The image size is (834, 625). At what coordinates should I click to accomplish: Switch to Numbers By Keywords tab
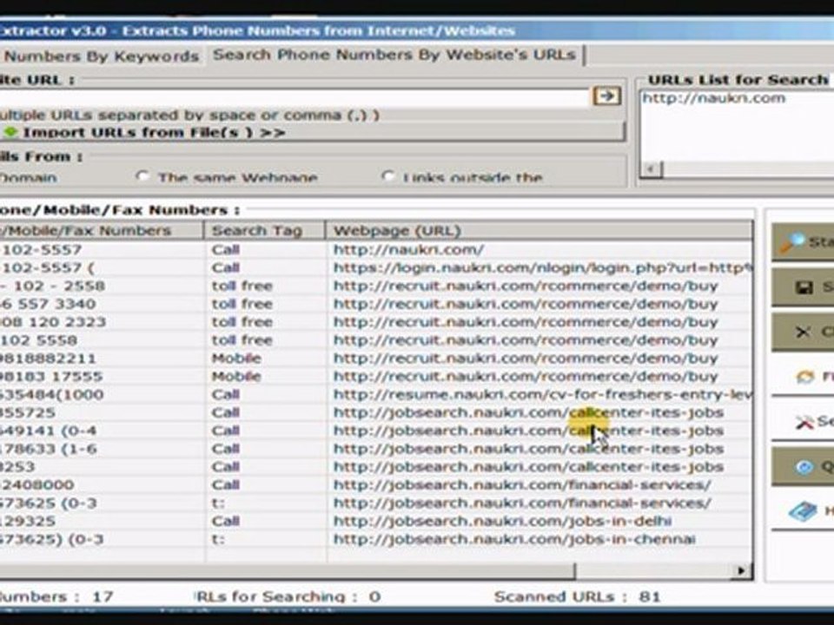click(101, 56)
